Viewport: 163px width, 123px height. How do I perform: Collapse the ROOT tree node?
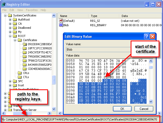point(10,36)
